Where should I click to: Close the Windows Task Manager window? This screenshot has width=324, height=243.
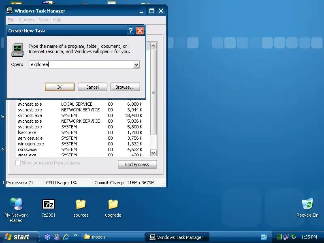pyautogui.click(x=161, y=11)
